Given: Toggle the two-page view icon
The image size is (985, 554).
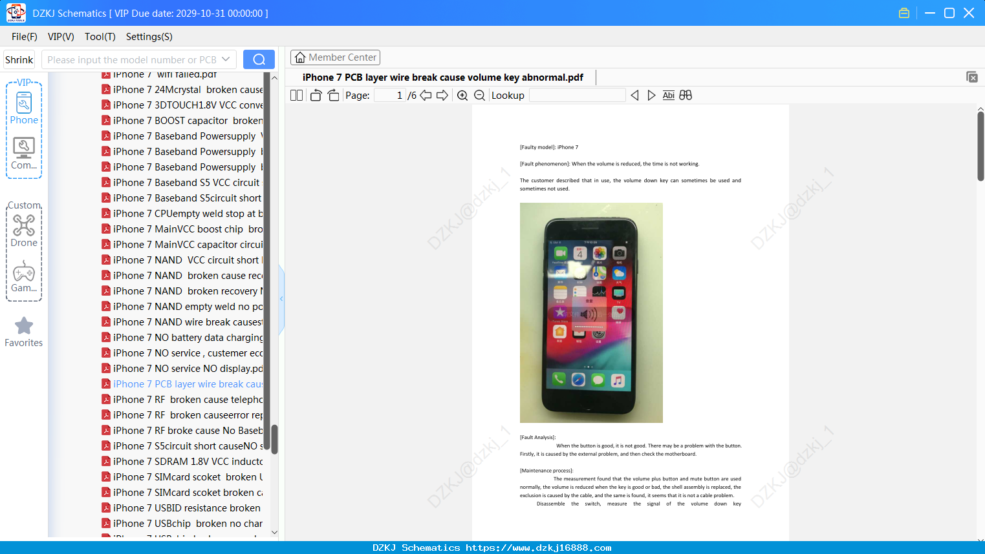Looking at the screenshot, I should [297, 96].
